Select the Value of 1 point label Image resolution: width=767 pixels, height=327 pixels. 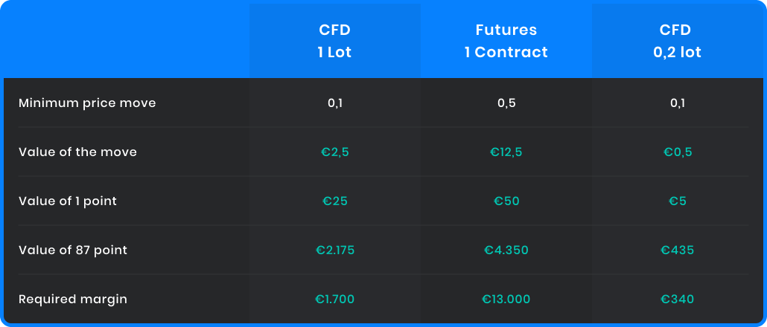coord(68,201)
